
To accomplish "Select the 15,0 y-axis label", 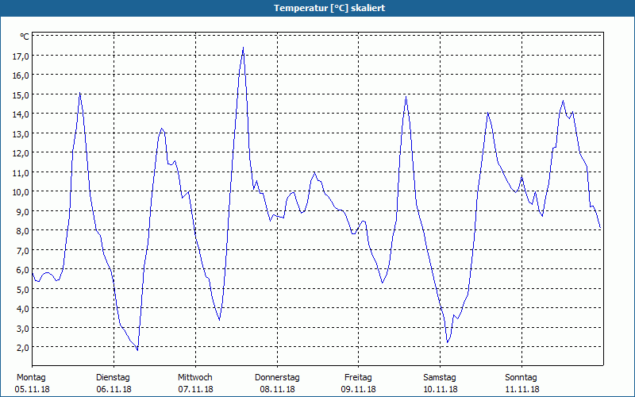I will pyautogui.click(x=21, y=94).
